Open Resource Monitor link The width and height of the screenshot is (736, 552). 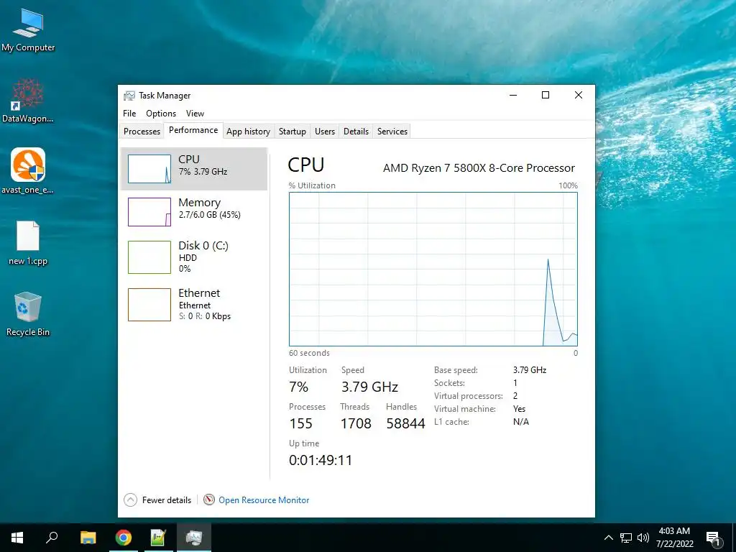coord(264,500)
